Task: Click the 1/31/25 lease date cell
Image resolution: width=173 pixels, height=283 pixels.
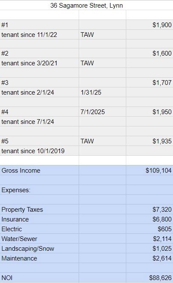Action: click(x=102, y=92)
